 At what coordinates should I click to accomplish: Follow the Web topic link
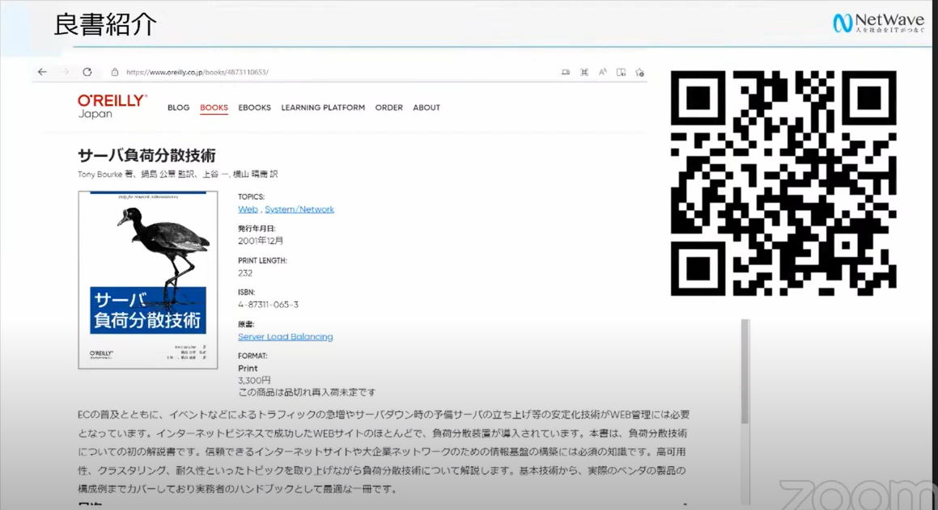(248, 209)
